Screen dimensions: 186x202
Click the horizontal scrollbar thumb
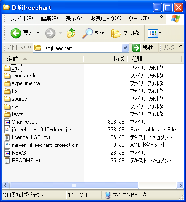click(74, 185)
